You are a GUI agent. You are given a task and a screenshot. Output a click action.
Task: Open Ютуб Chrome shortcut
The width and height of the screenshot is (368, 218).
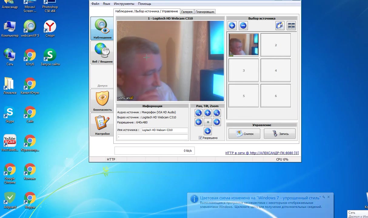(x=30, y=57)
